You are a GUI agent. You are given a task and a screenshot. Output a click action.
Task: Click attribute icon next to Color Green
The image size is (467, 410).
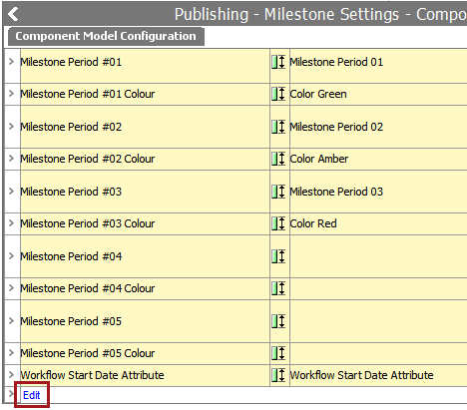click(278, 94)
